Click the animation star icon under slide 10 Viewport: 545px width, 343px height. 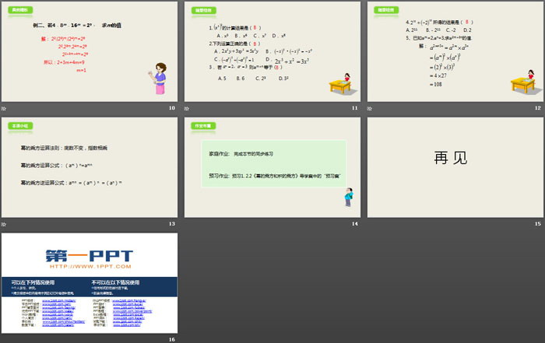(4, 108)
